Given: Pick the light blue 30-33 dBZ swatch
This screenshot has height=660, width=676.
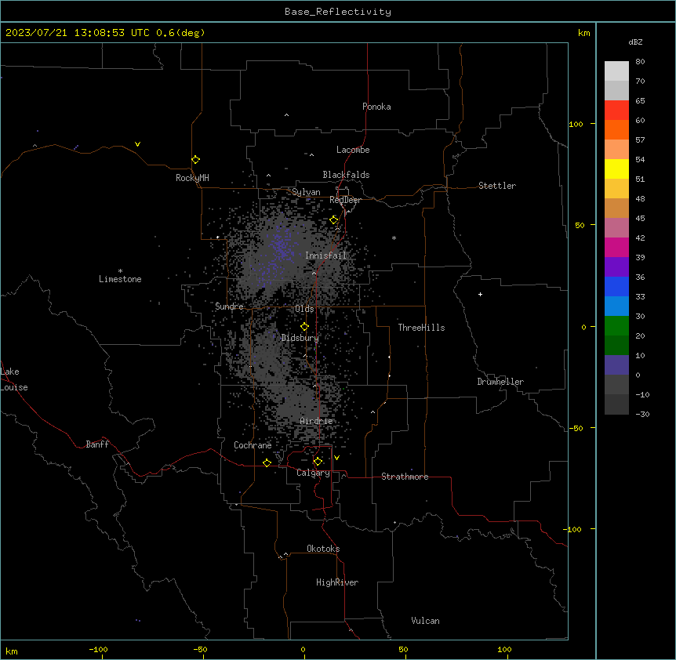Looking at the screenshot, I should [616, 306].
